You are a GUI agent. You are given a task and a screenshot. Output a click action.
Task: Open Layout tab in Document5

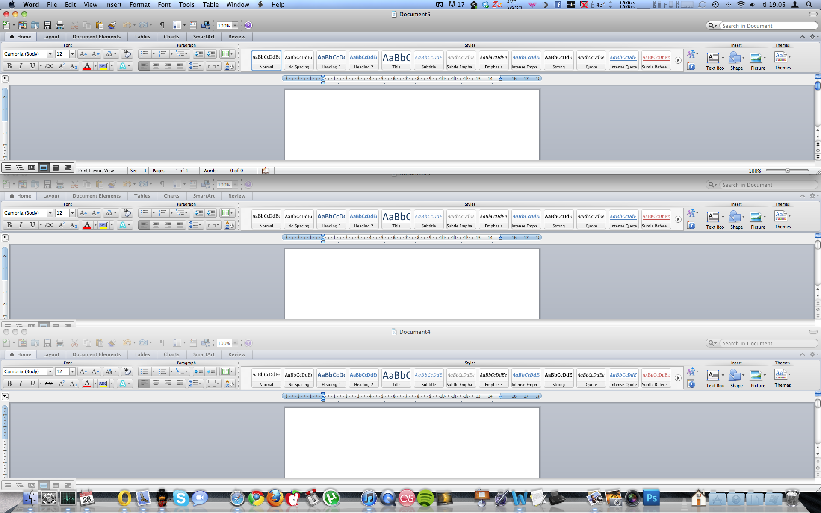click(51, 37)
